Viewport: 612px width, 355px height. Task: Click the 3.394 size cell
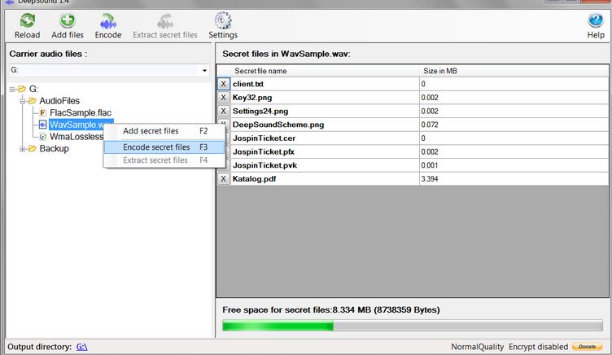click(x=514, y=179)
